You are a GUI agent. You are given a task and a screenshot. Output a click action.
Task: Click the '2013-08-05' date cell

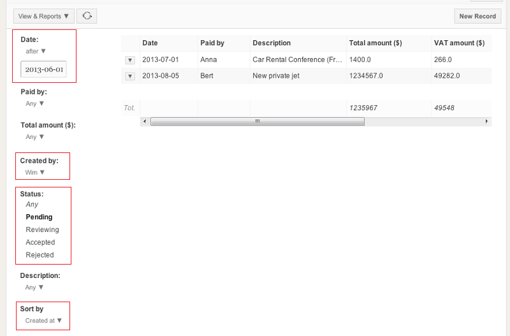(x=161, y=76)
